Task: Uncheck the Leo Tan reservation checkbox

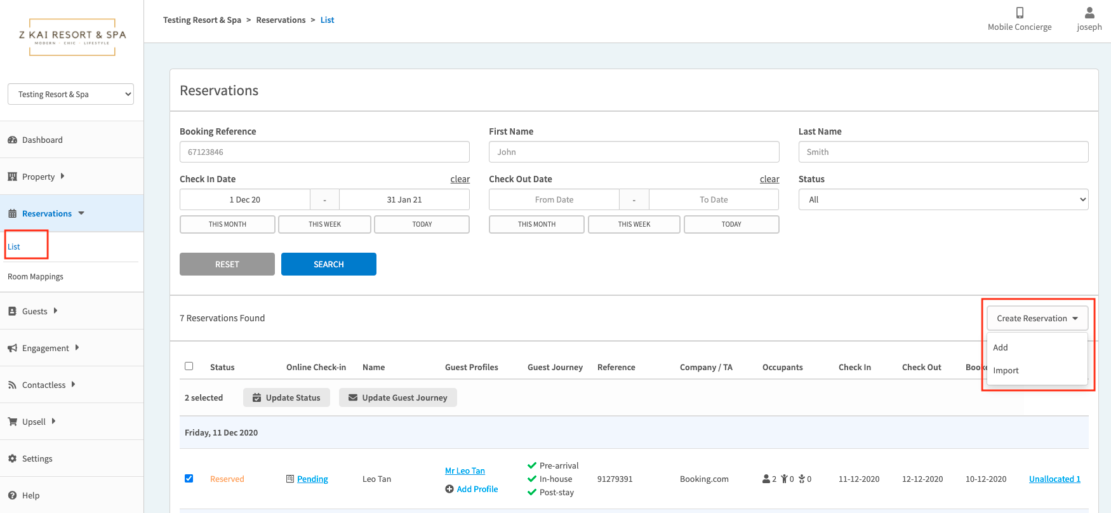Action: point(189,478)
